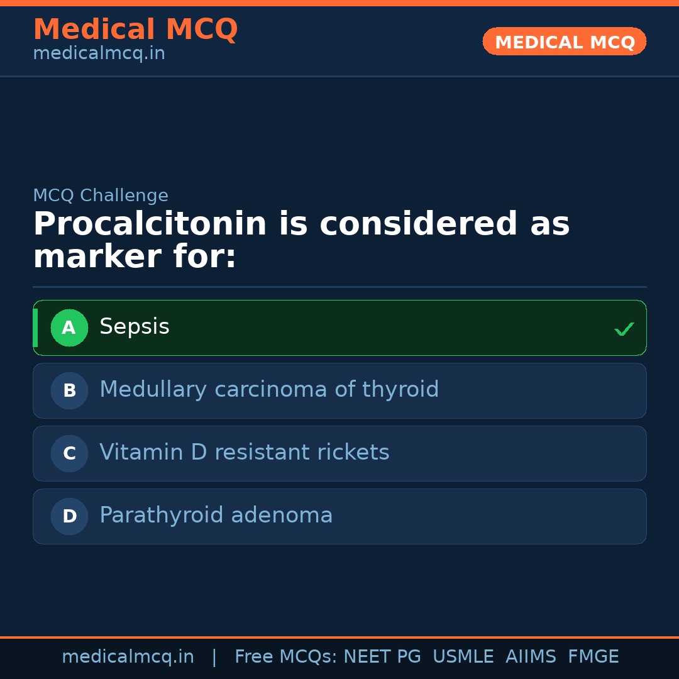Viewport: 679px width, 679px height.
Task: Click the D option letter circle
Action: tap(69, 516)
